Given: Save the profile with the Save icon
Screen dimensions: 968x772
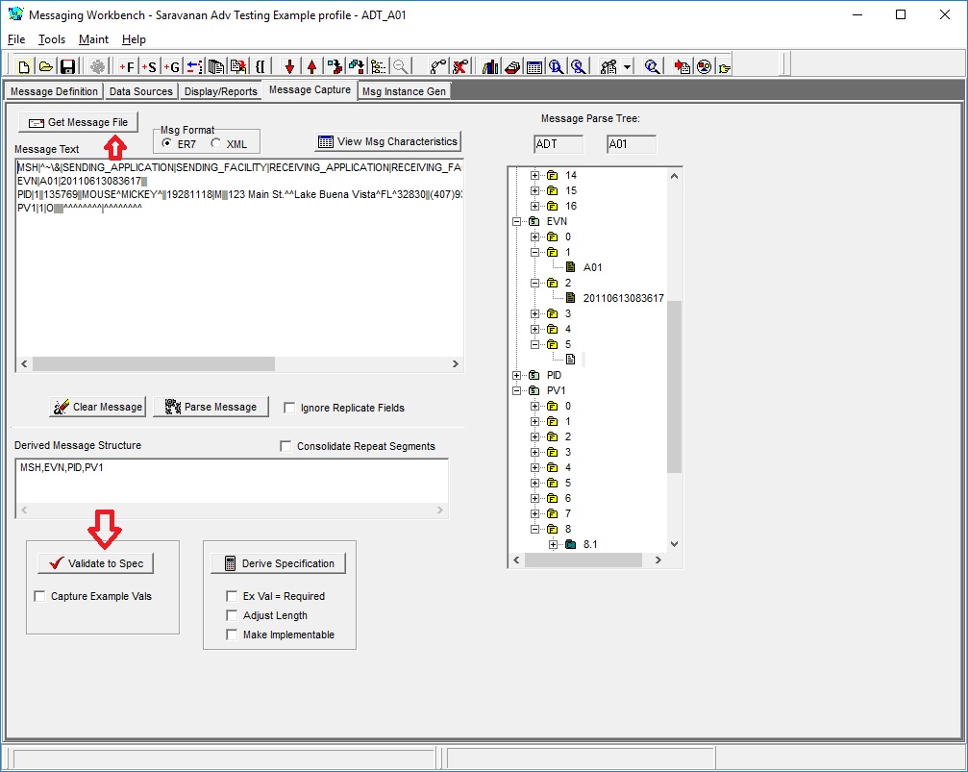Looking at the screenshot, I should (67, 65).
